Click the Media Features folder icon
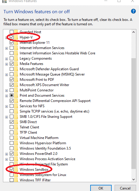This screenshot has height=191, width=139. [x=16, y=64]
